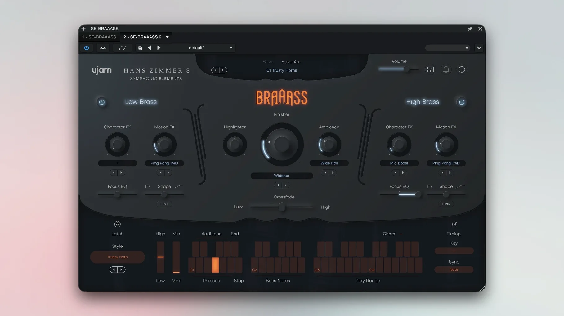Toggle High Brass power button
The image size is (564, 316).
pos(462,102)
